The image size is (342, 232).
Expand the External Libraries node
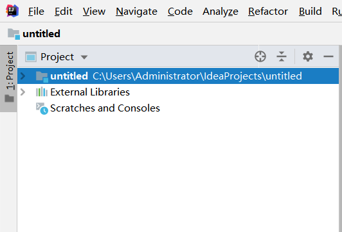tap(22, 92)
